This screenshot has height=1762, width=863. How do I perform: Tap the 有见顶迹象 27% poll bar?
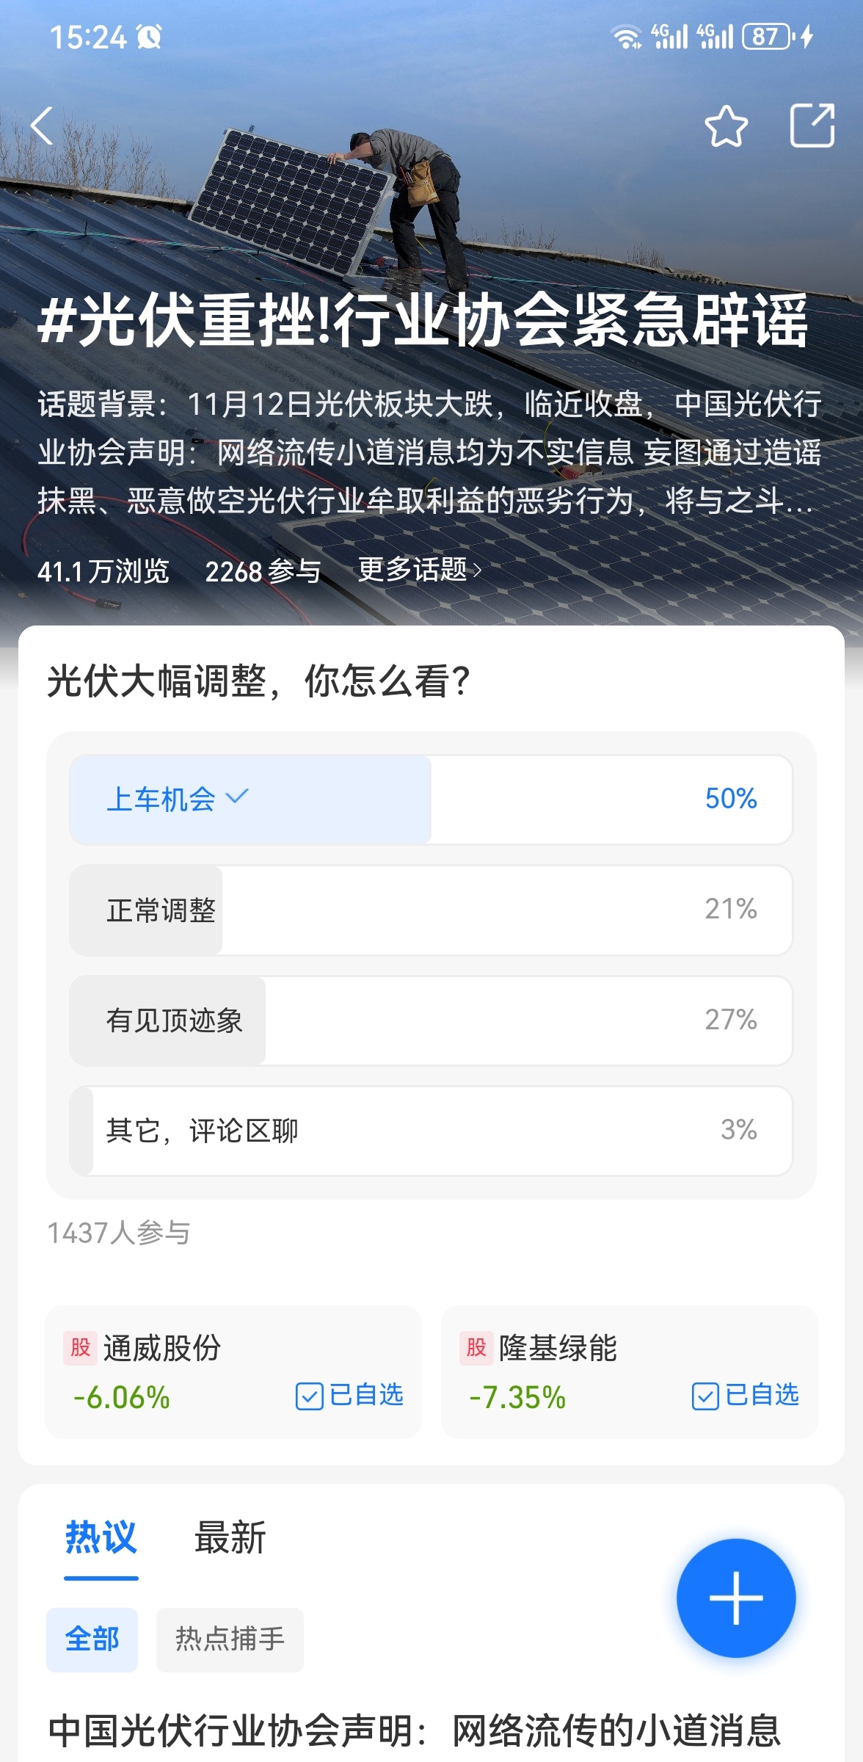tap(431, 1020)
